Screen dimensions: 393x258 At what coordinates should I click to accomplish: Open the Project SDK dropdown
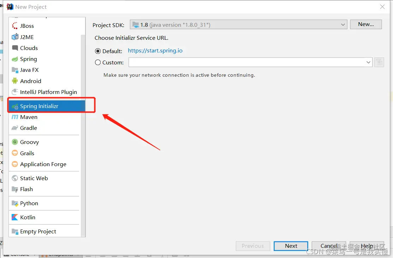click(239, 25)
